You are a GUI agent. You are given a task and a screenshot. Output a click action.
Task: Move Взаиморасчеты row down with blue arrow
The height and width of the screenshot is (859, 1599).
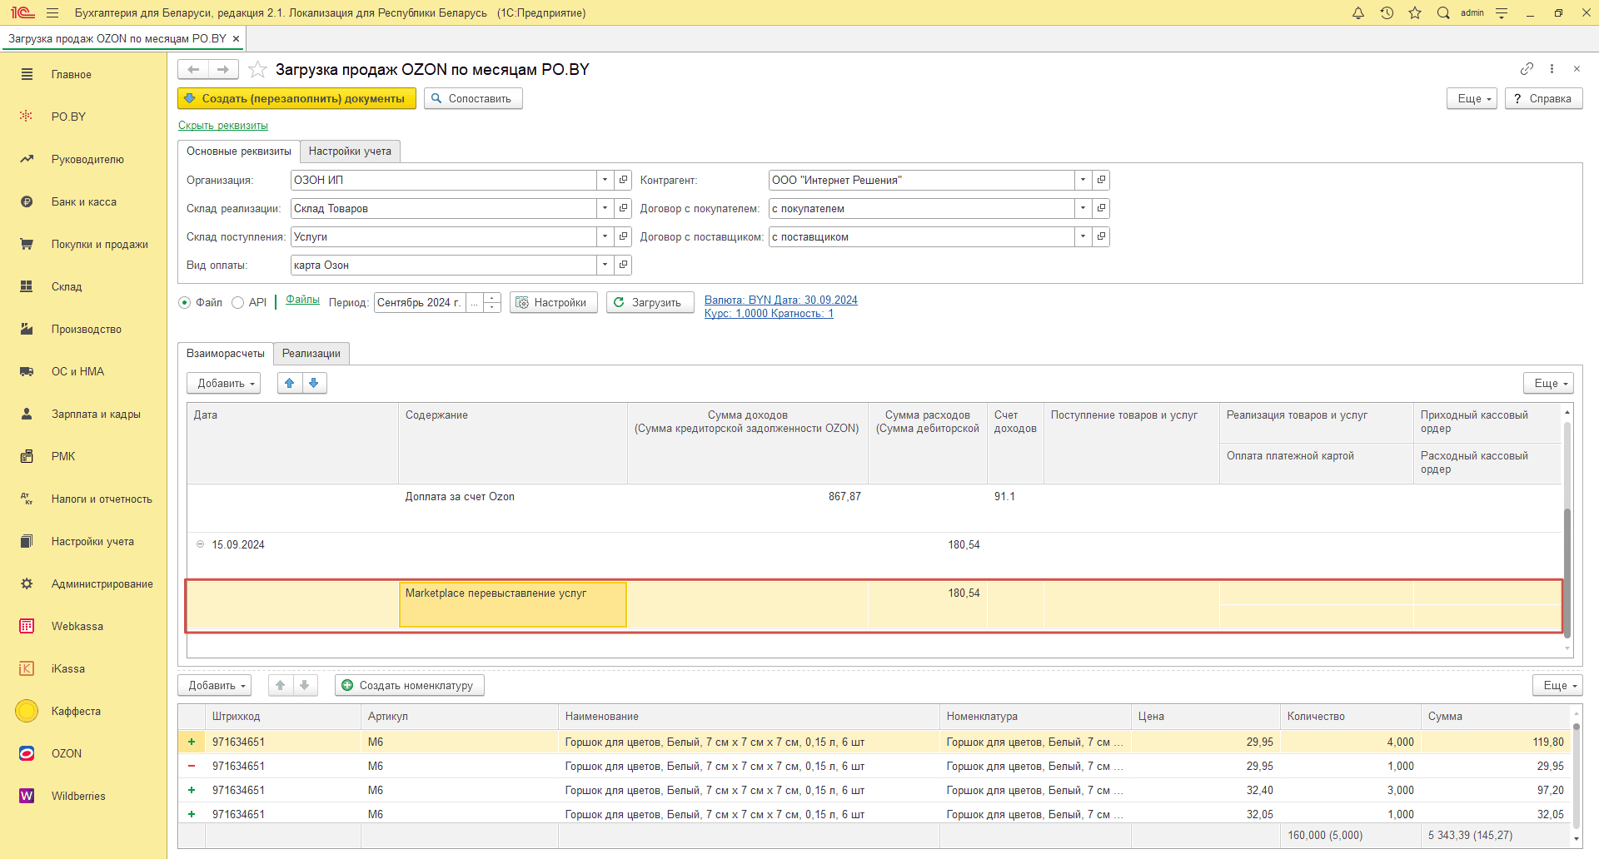point(314,383)
